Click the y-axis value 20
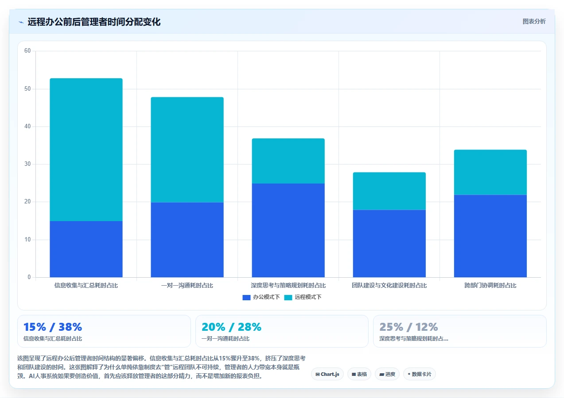 click(27, 202)
